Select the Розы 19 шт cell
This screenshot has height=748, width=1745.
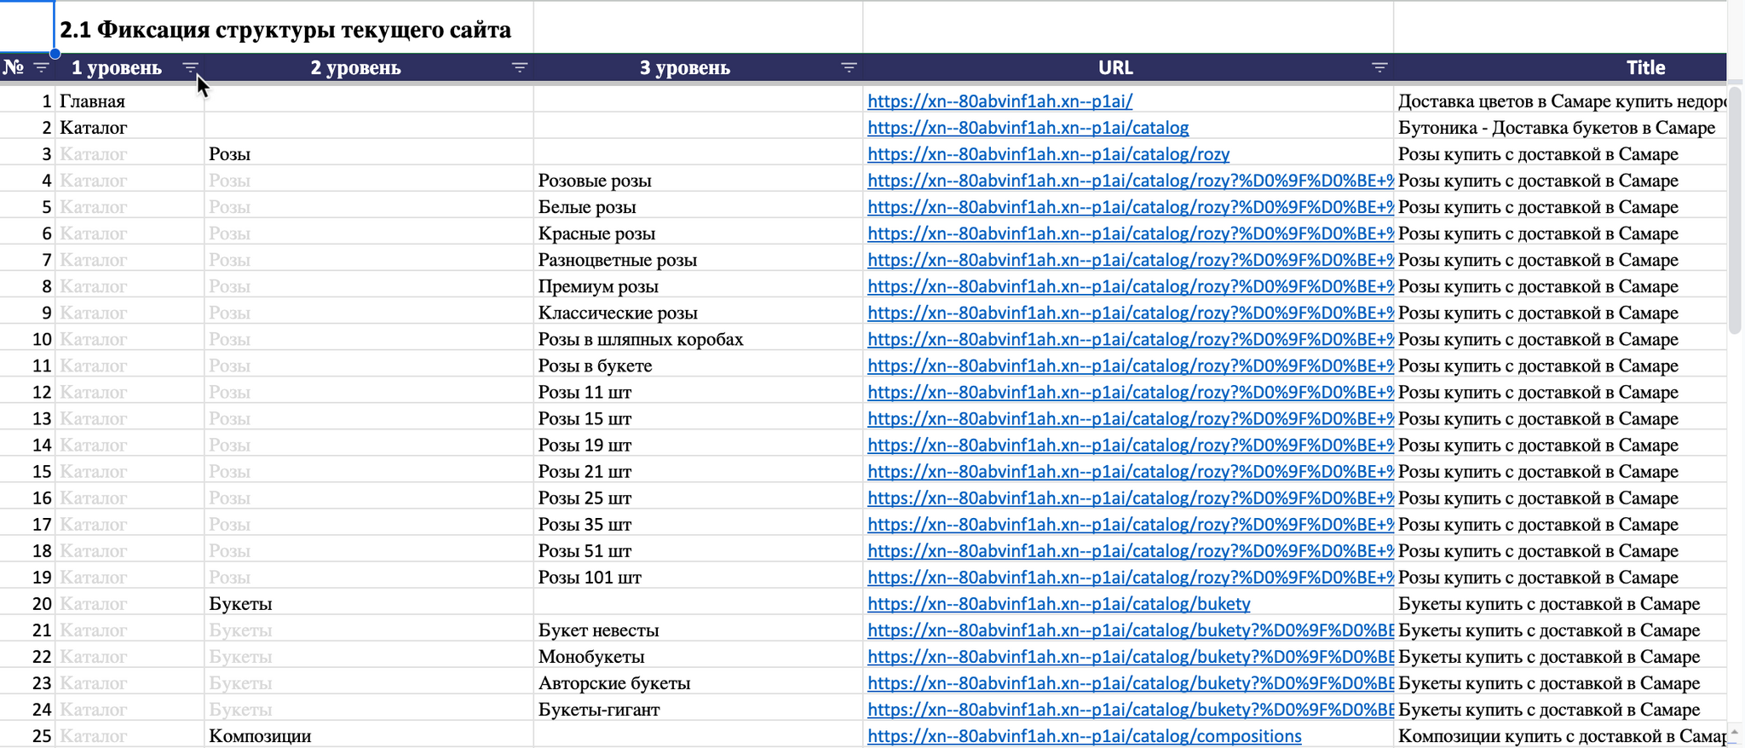point(699,446)
